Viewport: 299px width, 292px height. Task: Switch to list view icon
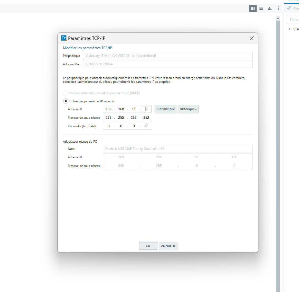point(261,8)
